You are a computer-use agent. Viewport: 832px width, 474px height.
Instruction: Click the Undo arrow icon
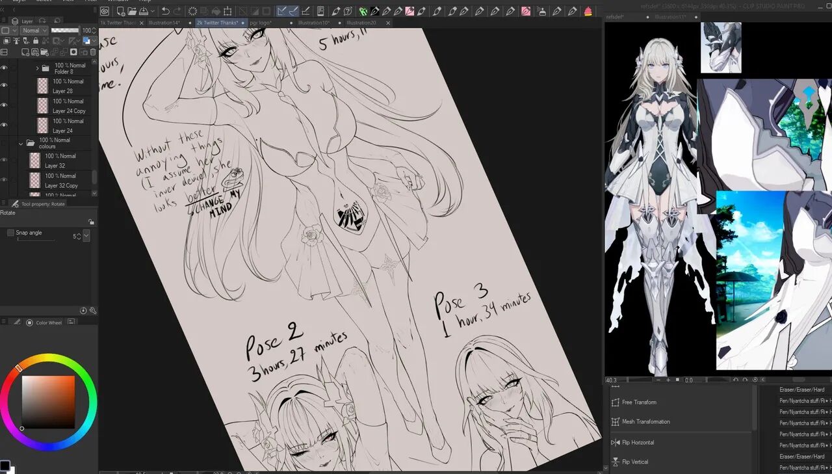[166, 11]
